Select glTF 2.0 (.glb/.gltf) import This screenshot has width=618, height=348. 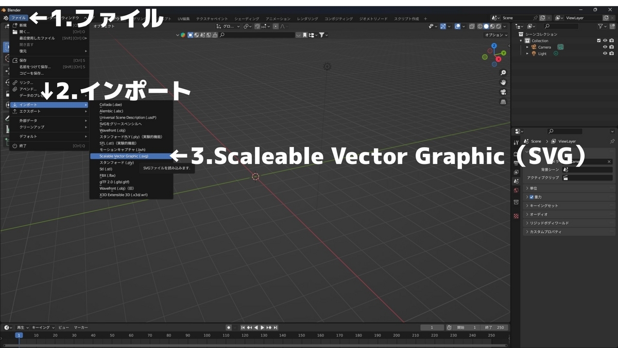click(x=131, y=181)
